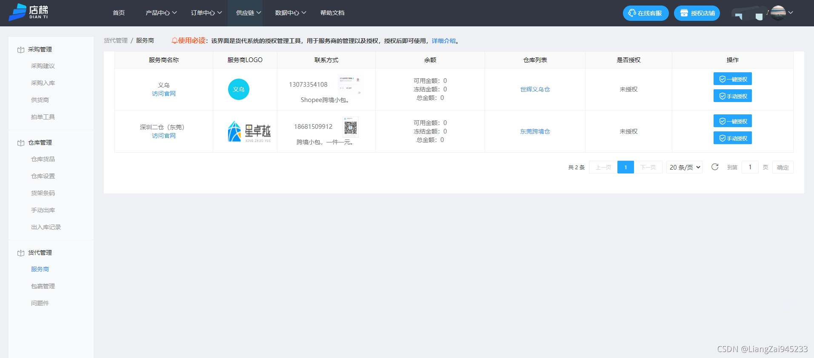Open 访问官网 link under 深圳二仓（东莞）
This screenshot has width=814, height=358.
coord(164,136)
